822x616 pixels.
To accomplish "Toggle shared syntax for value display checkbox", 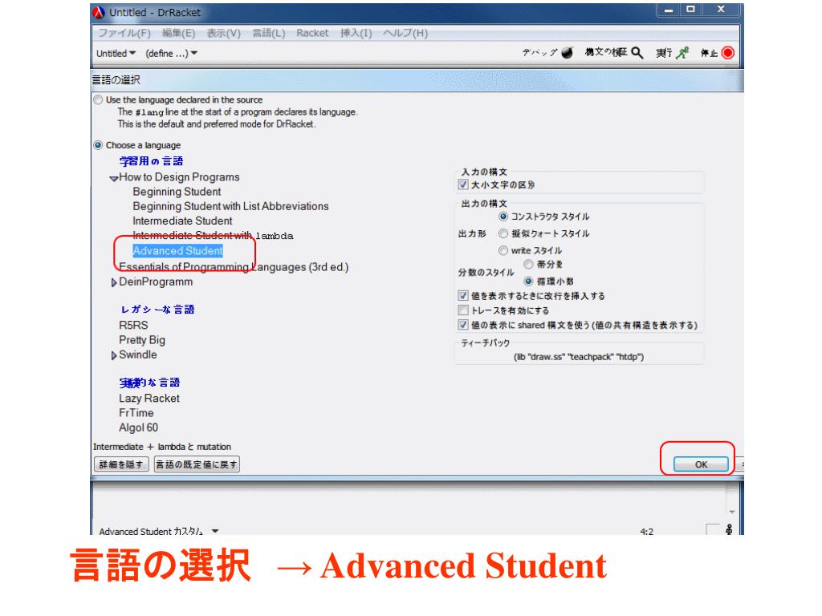I will pos(463,325).
